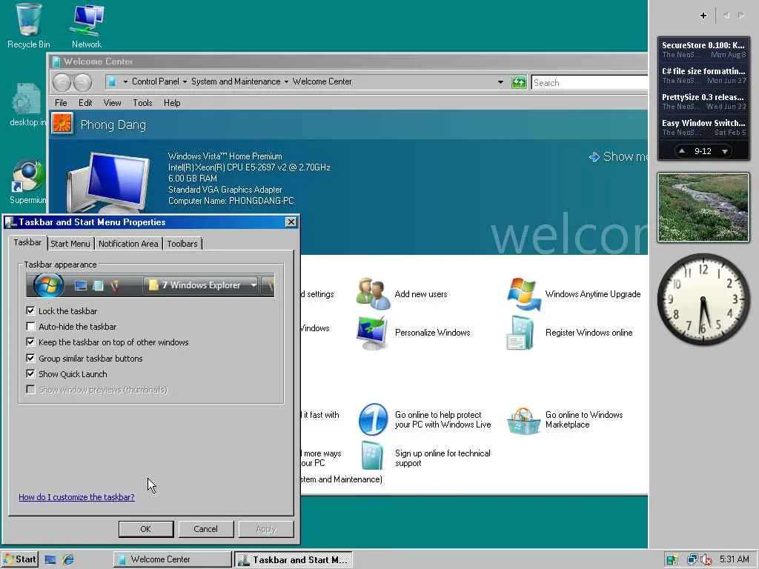Switch to the Toolbars tab
Viewport: 759px width, 569px height.
coord(182,243)
